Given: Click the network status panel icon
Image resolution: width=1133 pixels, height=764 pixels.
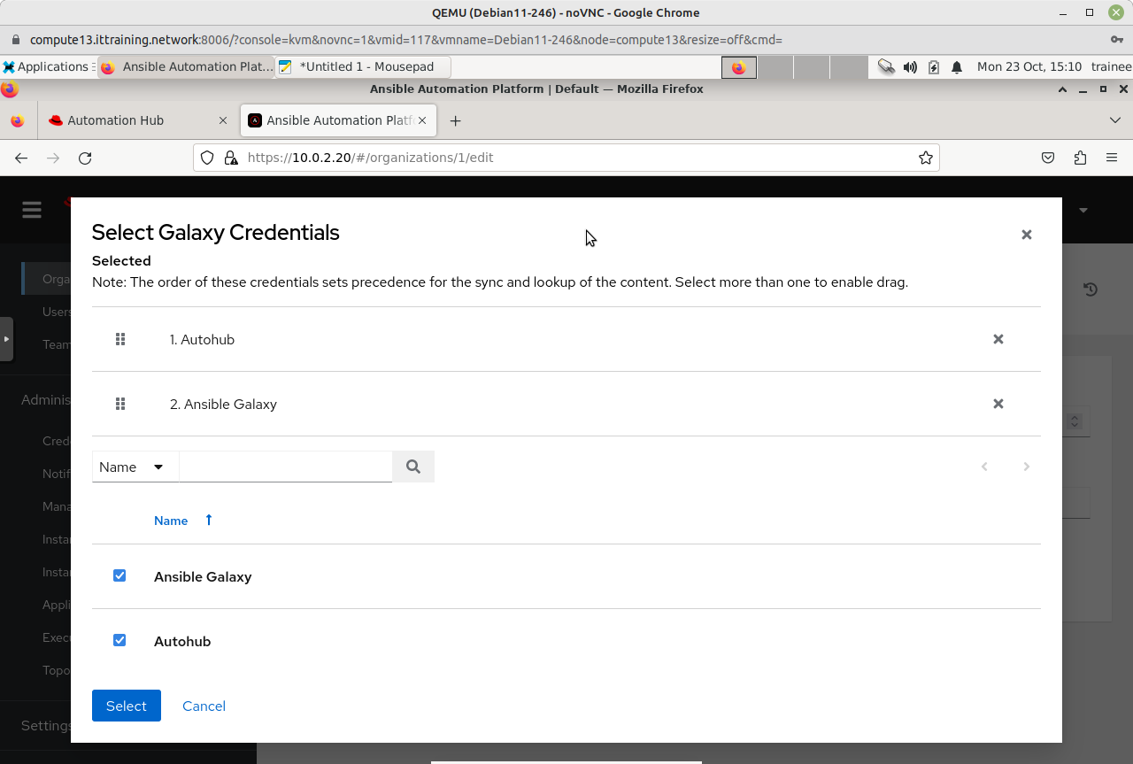Looking at the screenshot, I should [886, 66].
